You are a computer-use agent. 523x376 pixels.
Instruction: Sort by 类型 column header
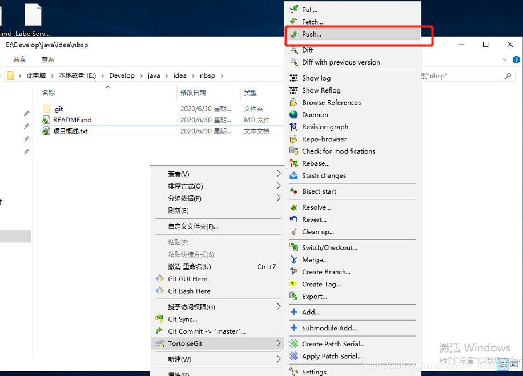coord(250,93)
